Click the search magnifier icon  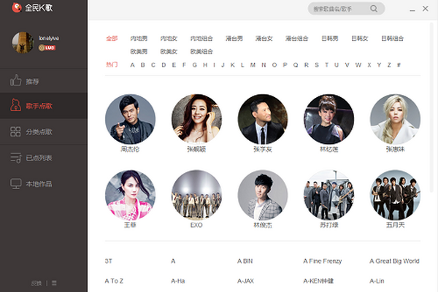[374, 9]
